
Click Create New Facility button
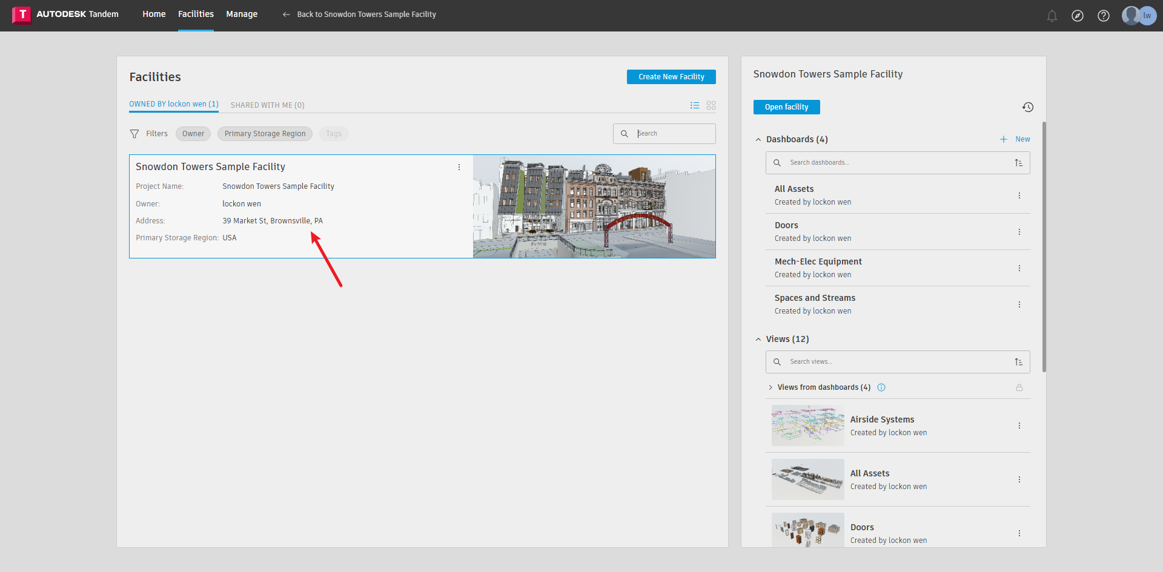coord(671,77)
